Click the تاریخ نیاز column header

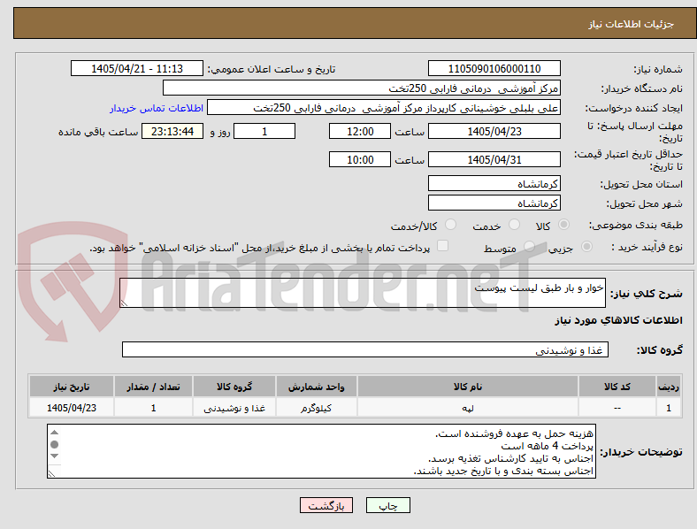72,387
